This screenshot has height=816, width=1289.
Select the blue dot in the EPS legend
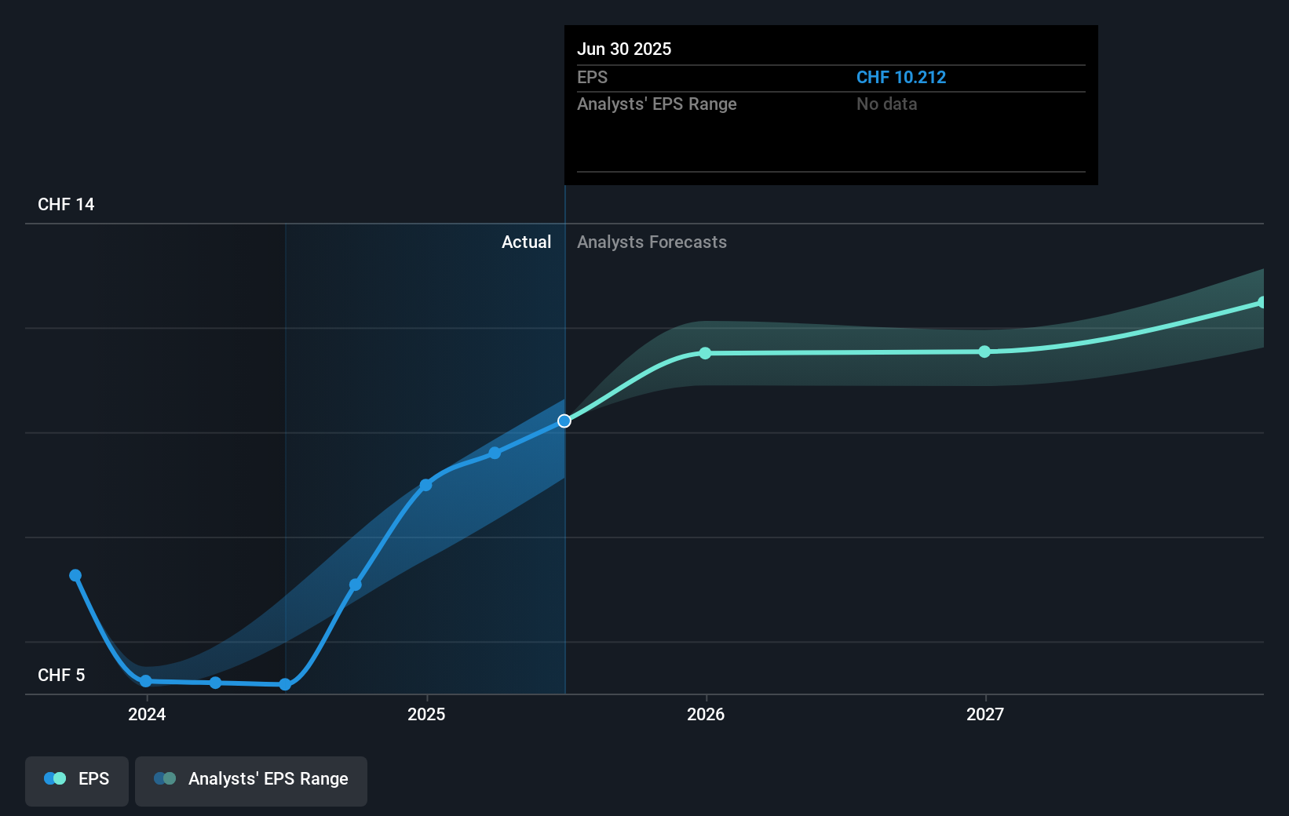coord(51,778)
